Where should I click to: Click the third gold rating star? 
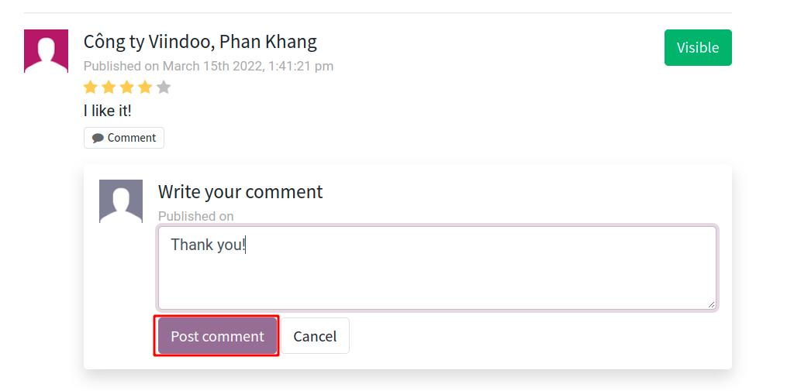(127, 87)
